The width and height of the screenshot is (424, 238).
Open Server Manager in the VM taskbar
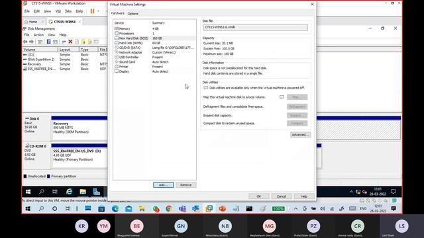coord(96,192)
